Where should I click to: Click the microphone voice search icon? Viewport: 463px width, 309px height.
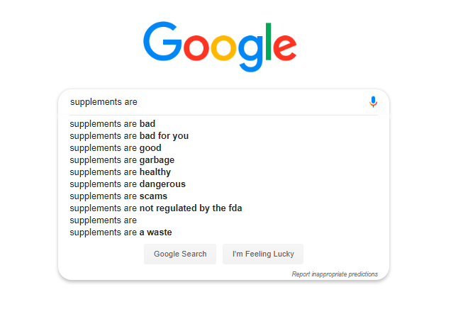373,102
